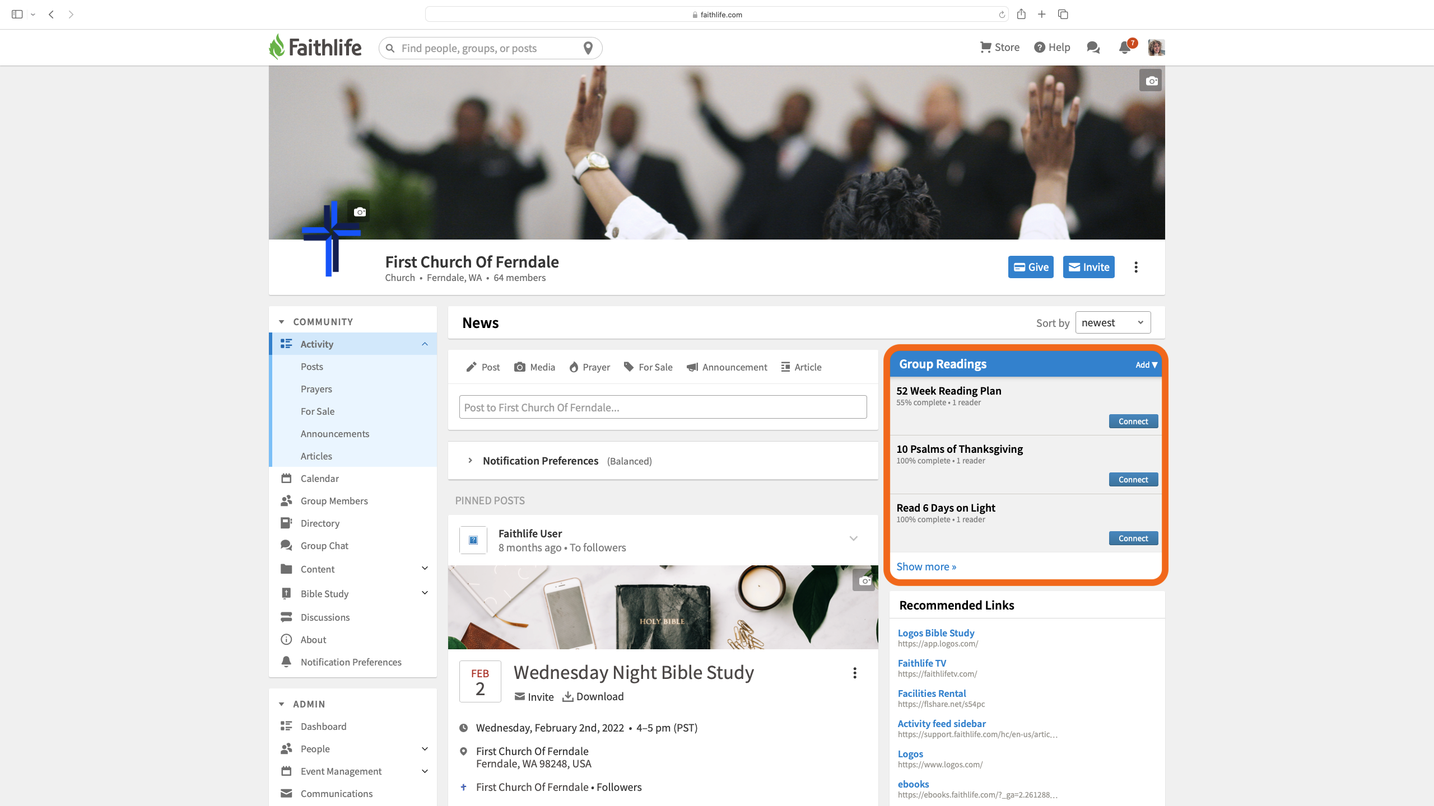This screenshot has width=1434, height=806.
Task: Open Logos Bible Study link
Action: [936, 633]
